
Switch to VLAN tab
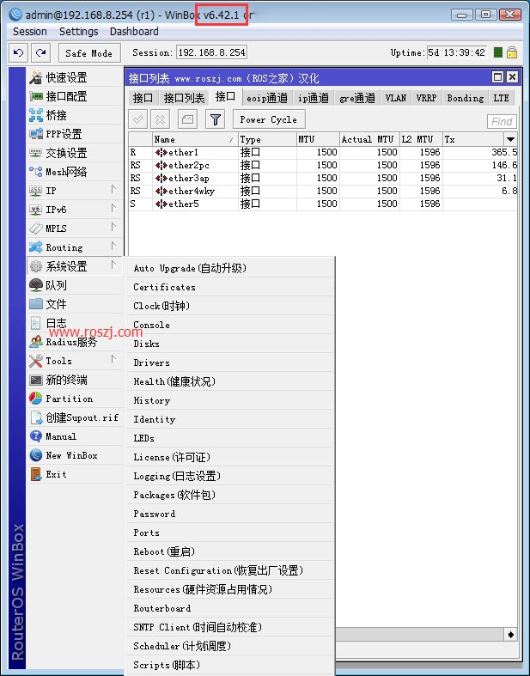pyautogui.click(x=395, y=98)
